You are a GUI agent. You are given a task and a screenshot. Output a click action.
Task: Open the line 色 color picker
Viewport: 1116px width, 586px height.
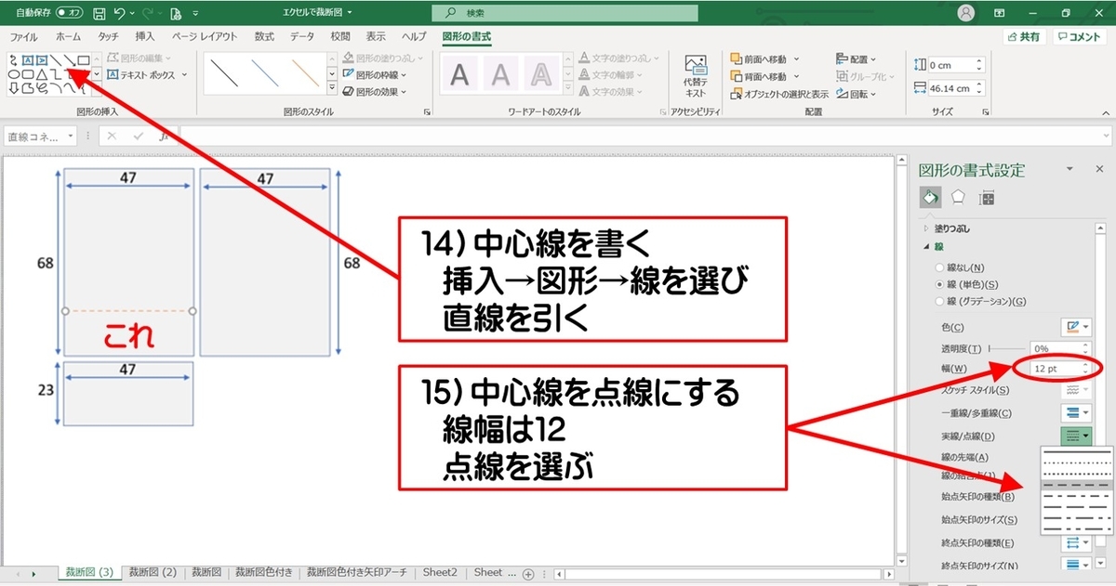coord(1076,327)
